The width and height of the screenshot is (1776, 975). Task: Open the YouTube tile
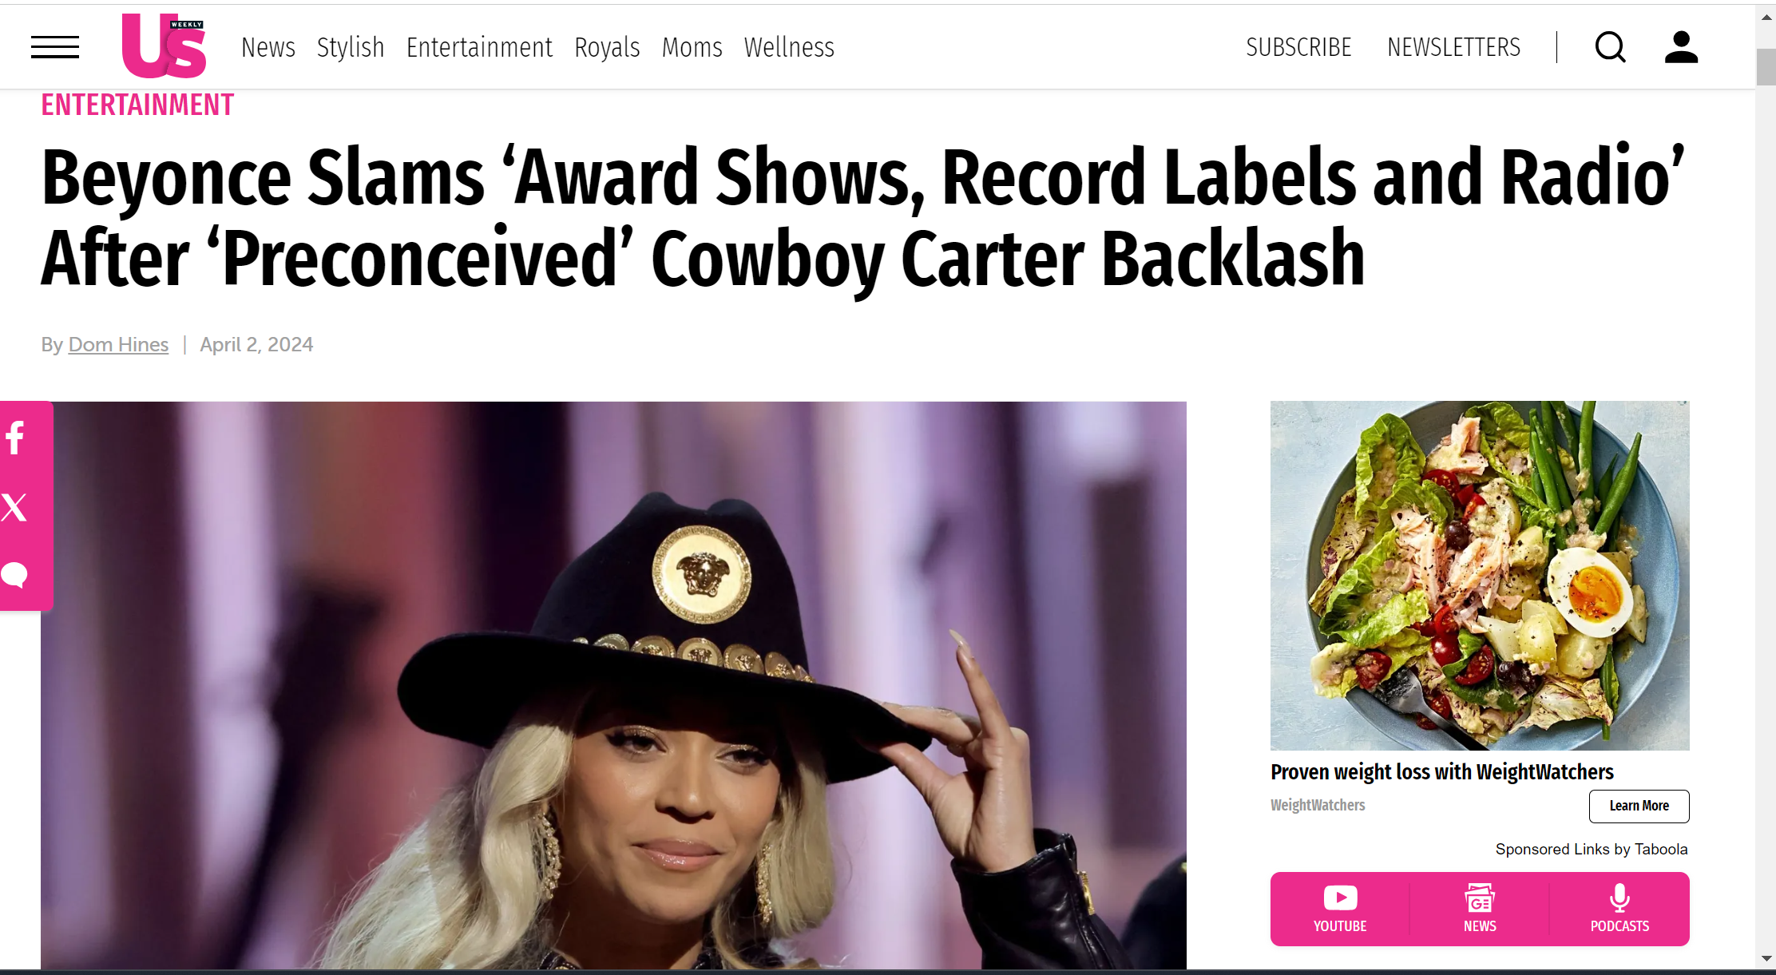click(x=1340, y=909)
